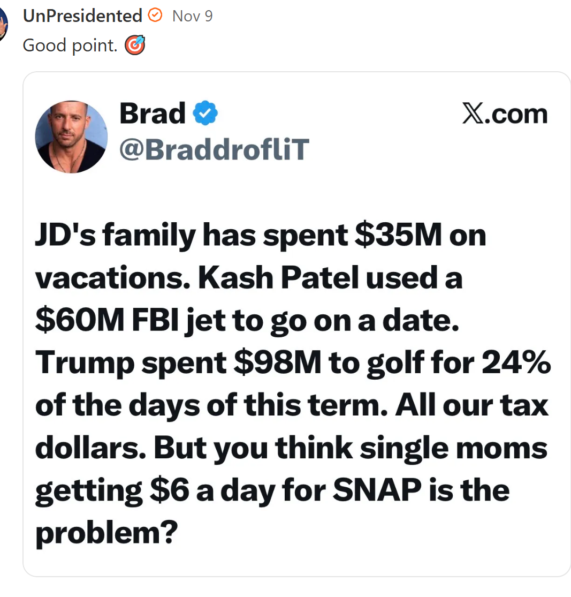Click "single moms" in the quoted tweet
Viewport: 571px width, 597px height.
(x=453, y=448)
